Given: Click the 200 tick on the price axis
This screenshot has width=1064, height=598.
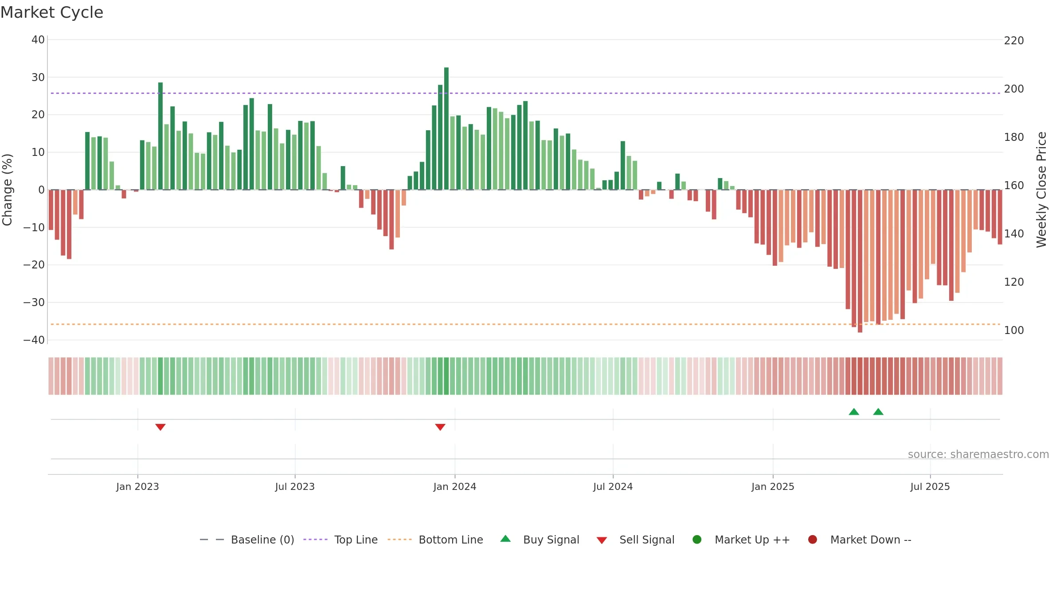Looking at the screenshot, I should (1014, 89).
